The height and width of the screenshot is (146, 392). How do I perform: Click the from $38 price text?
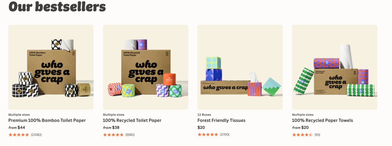coord(111,128)
